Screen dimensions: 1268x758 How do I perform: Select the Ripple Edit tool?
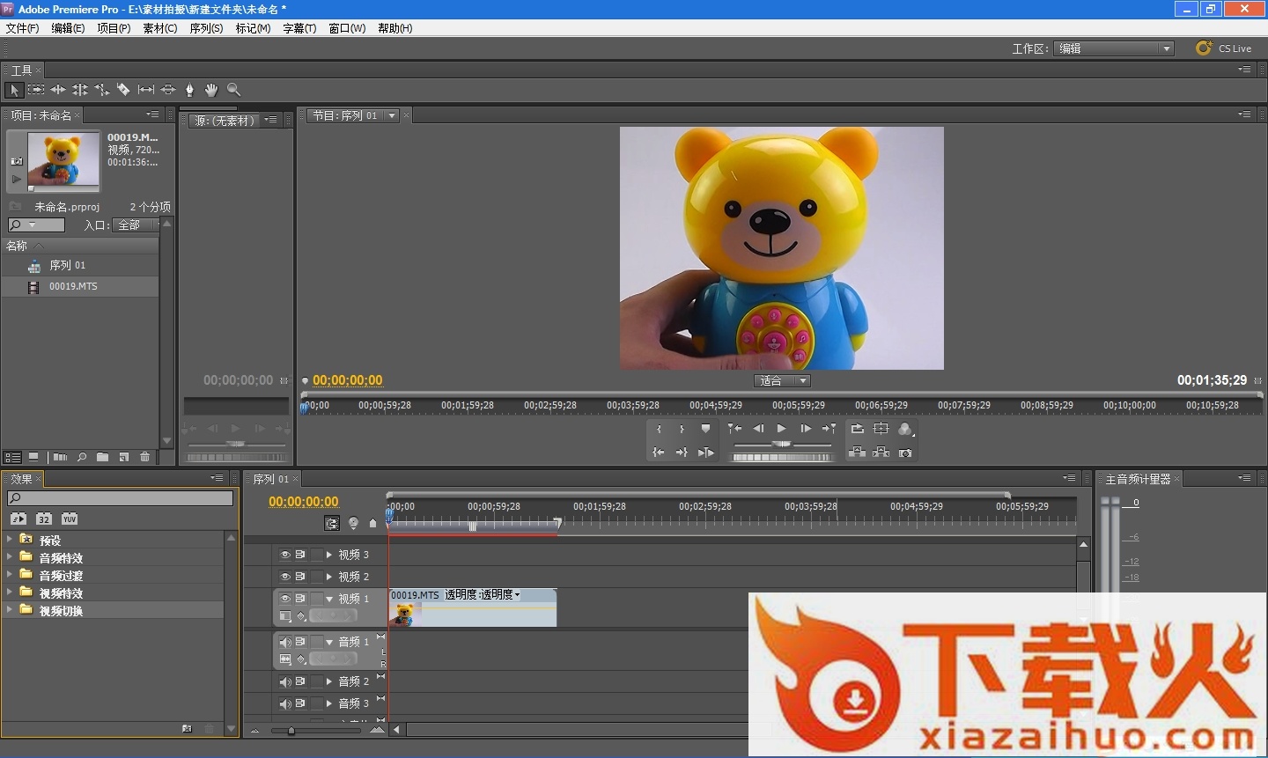click(58, 90)
